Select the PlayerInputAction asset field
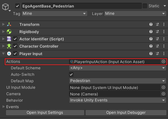Viewport: 168px width, 119px height. tap(115, 62)
